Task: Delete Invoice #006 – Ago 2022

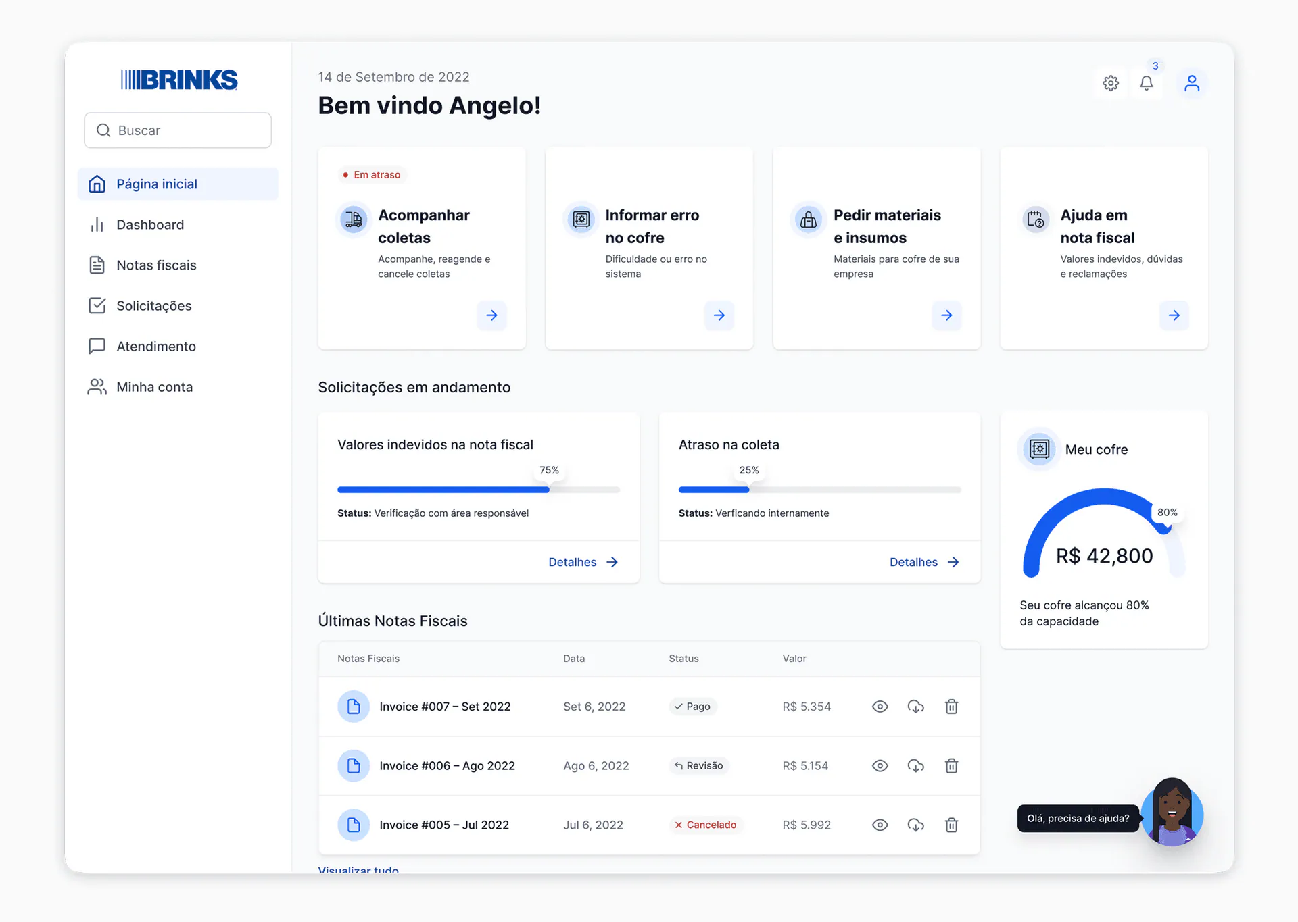Action: [951, 766]
